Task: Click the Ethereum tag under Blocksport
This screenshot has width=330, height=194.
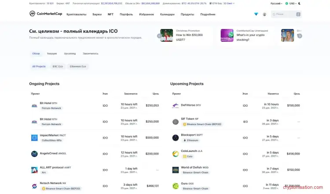Action: (191, 140)
